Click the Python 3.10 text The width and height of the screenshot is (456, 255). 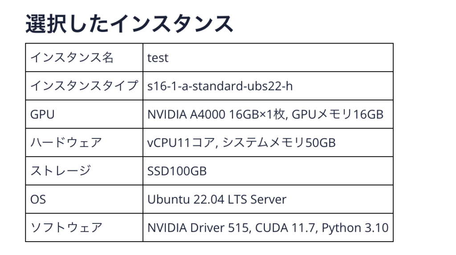pos(354,228)
